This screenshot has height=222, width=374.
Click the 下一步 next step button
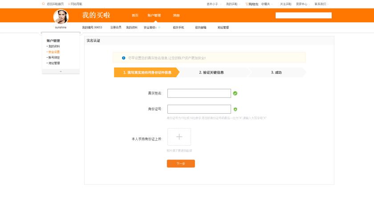click(x=181, y=163)
